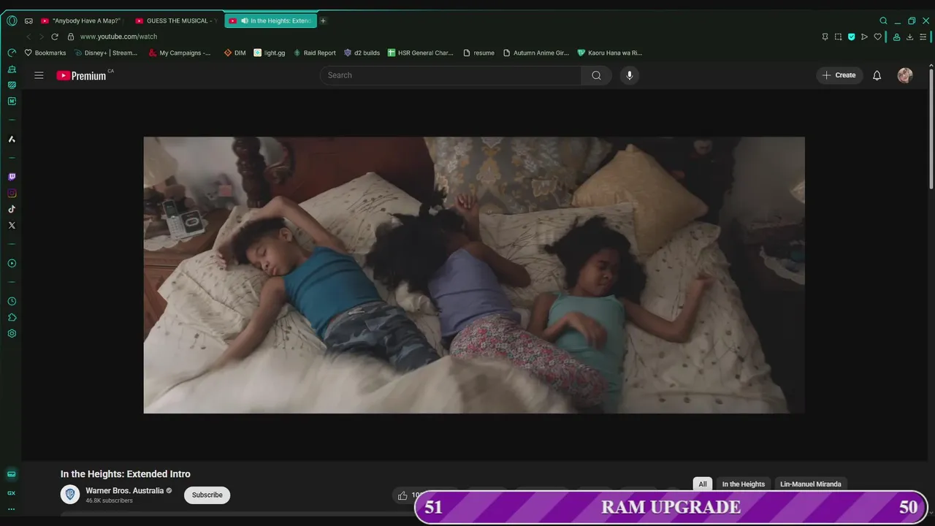Open the resume bookmark
This screenshot has height=526, width=935.
[479, 53]
